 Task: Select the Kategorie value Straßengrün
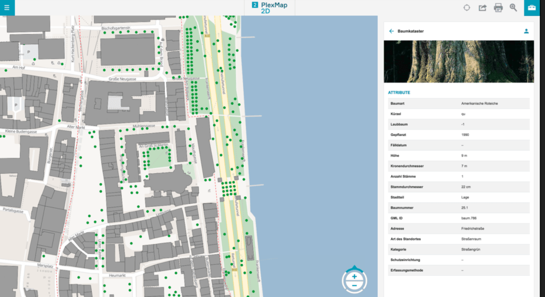click(471, 250)
